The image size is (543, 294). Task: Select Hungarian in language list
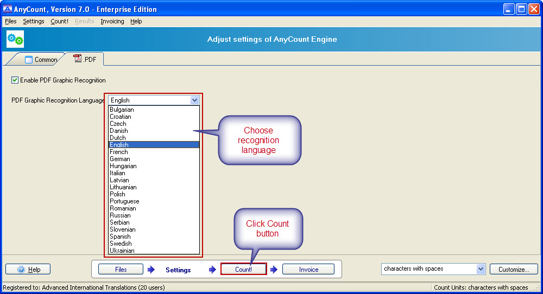click(x=154, y=166)
